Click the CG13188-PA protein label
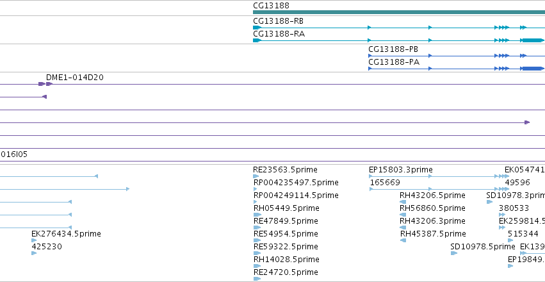 point(394,62)
